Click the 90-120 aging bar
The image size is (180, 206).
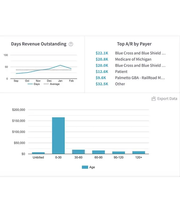[x=119, y=152]
